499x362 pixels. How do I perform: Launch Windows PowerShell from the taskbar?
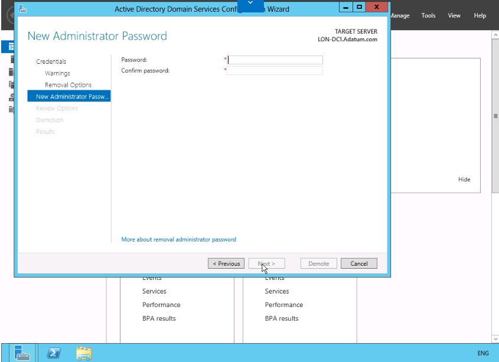coord(54,353)
